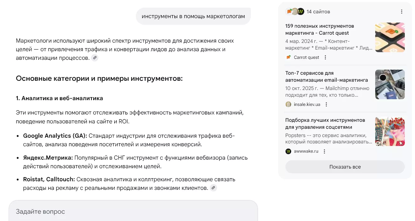Click the thumbnail of the Popsters article
The height and width of the screenshot is (221, 415).
[x=390, y=131]
